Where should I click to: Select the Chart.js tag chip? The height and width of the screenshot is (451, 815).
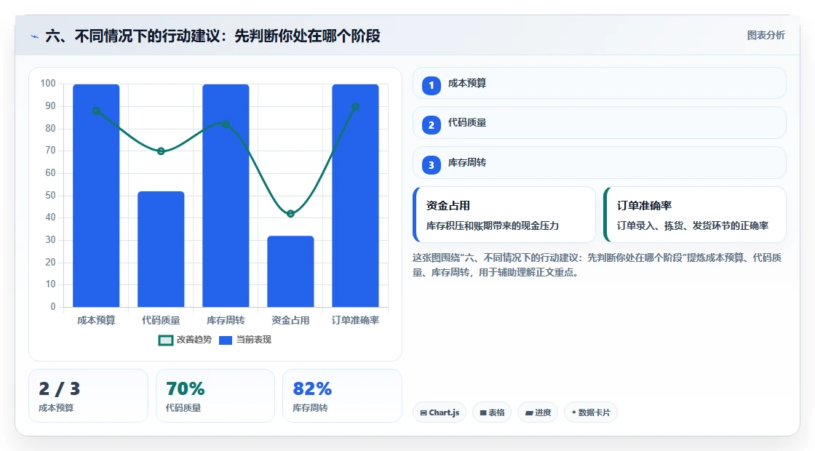coord(440,412)
